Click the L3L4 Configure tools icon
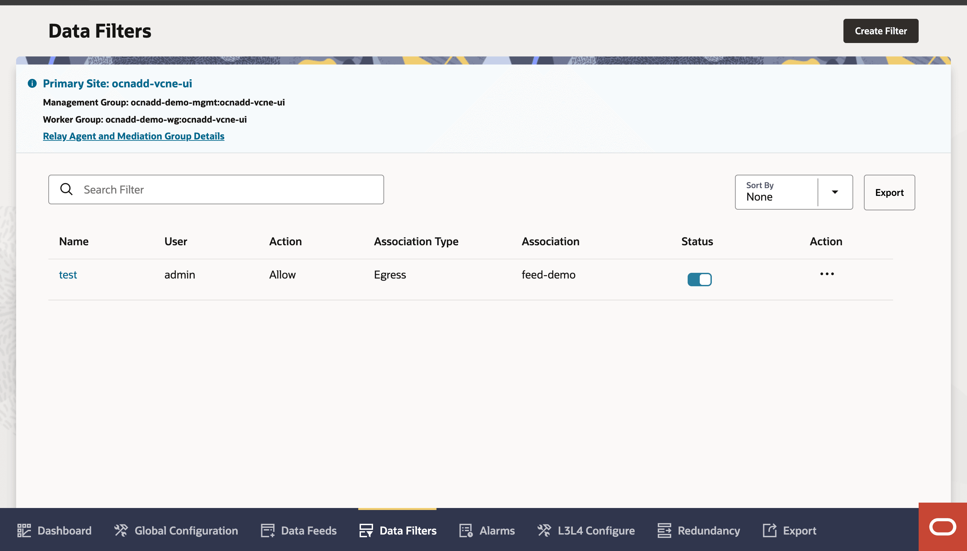 544,531
